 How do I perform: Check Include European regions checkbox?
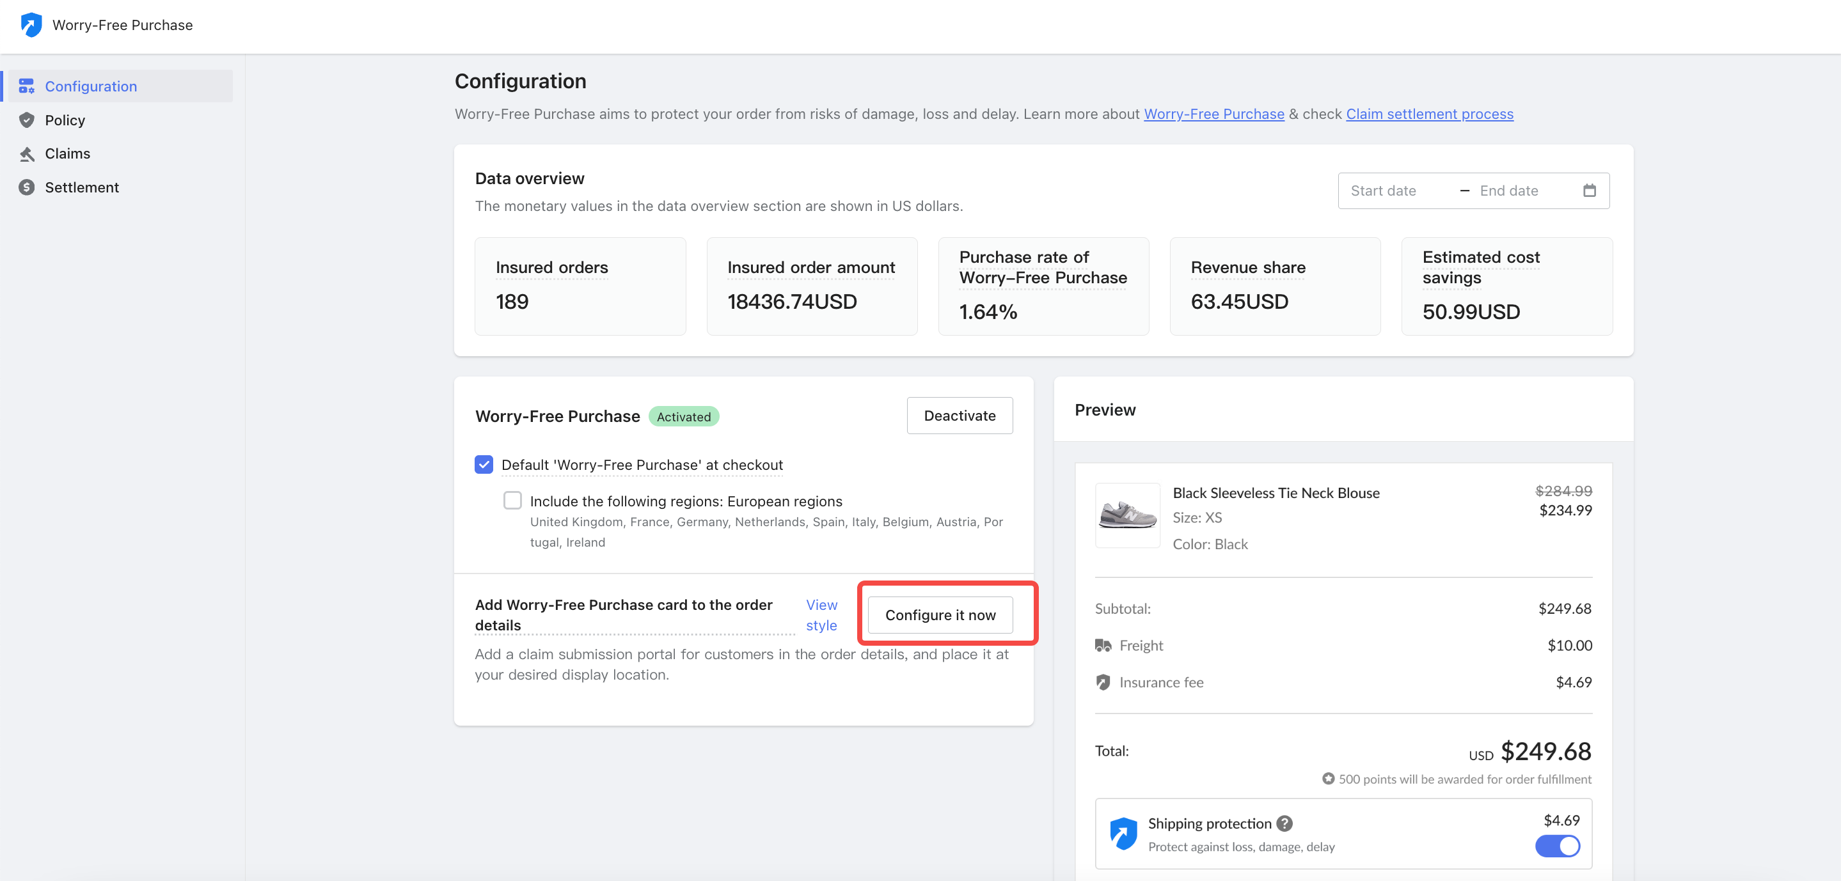click(x=512, y=500)
